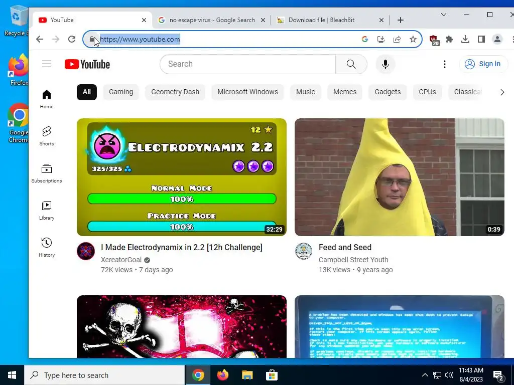Open the tab search dropdown chevron
514x385 pixels.
point(444,15)
